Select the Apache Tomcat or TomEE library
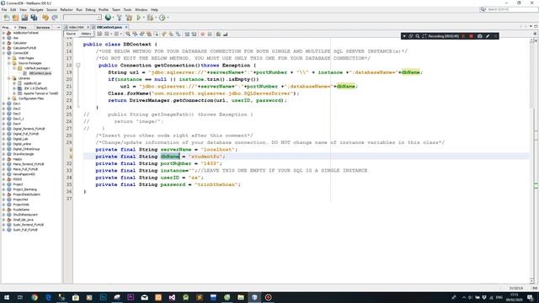Viewport: 539px width, 303px height. click(x=41, y=93)
